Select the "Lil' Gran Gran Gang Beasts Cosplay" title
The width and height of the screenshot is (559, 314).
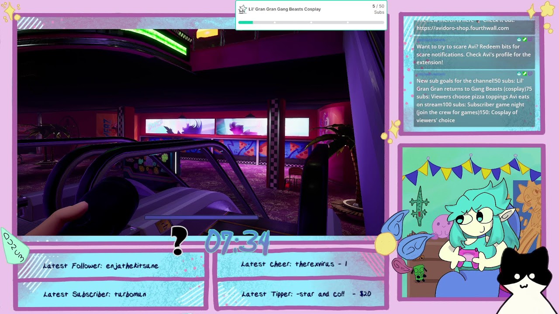click(x=285, y=9)
